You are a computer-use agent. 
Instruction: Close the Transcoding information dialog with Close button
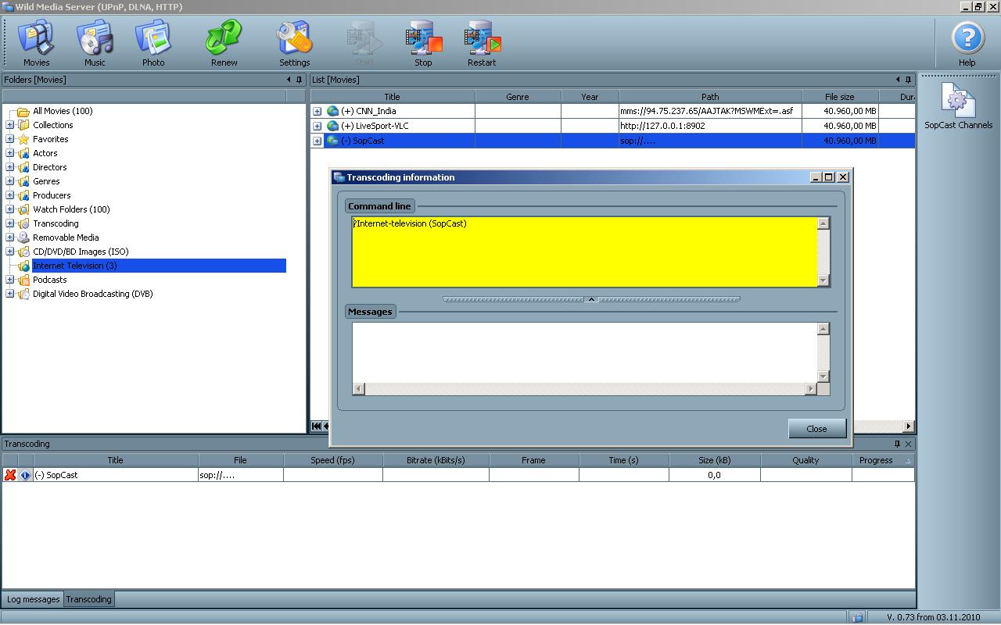click(x=817, y=428)
